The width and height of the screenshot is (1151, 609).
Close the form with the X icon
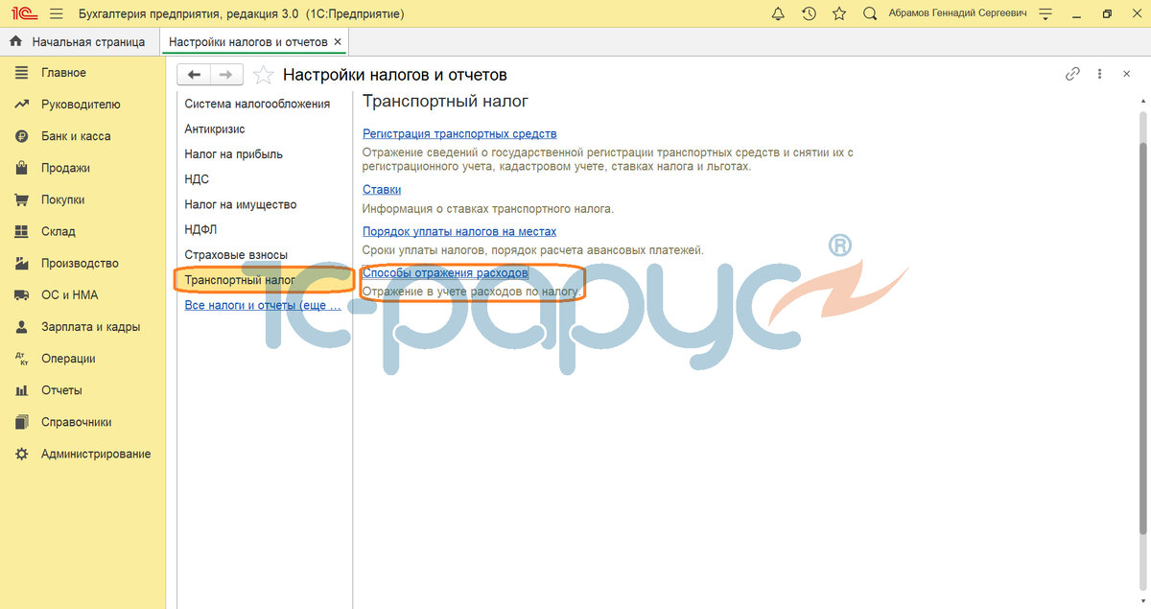click(1126, 74)
